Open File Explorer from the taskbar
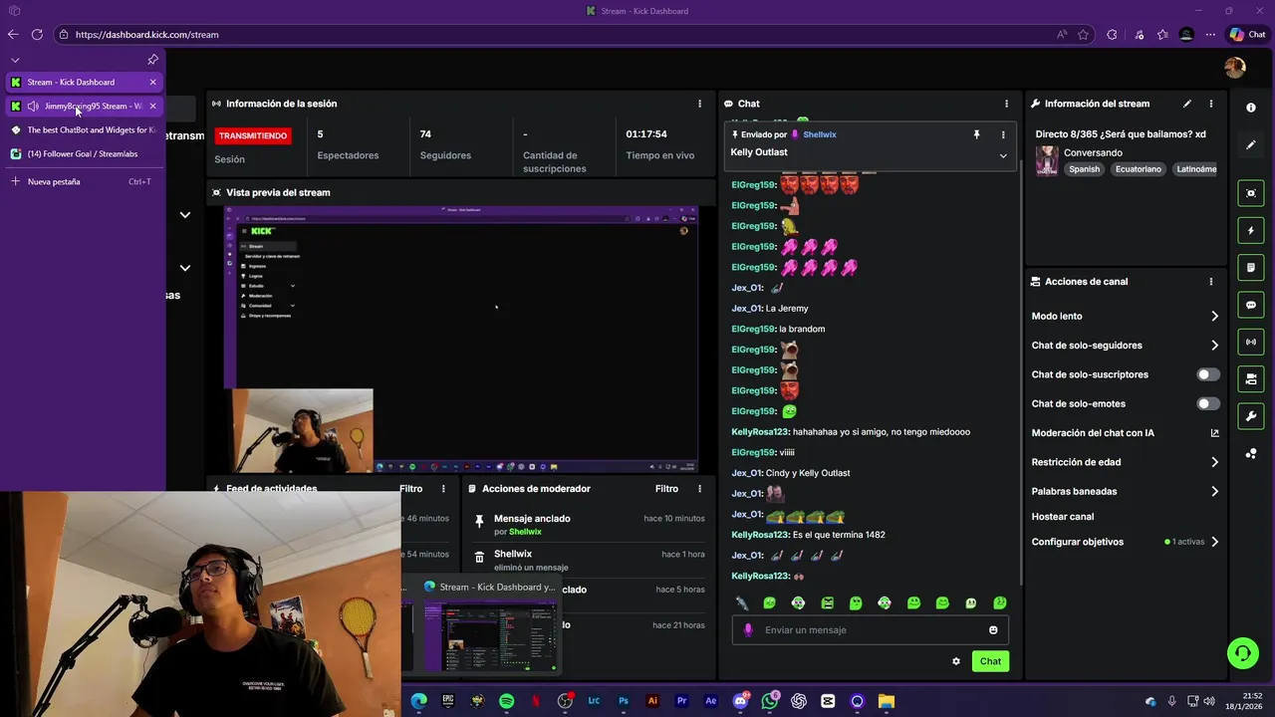The image size is (1275, 717). click(x=886, y=701)
